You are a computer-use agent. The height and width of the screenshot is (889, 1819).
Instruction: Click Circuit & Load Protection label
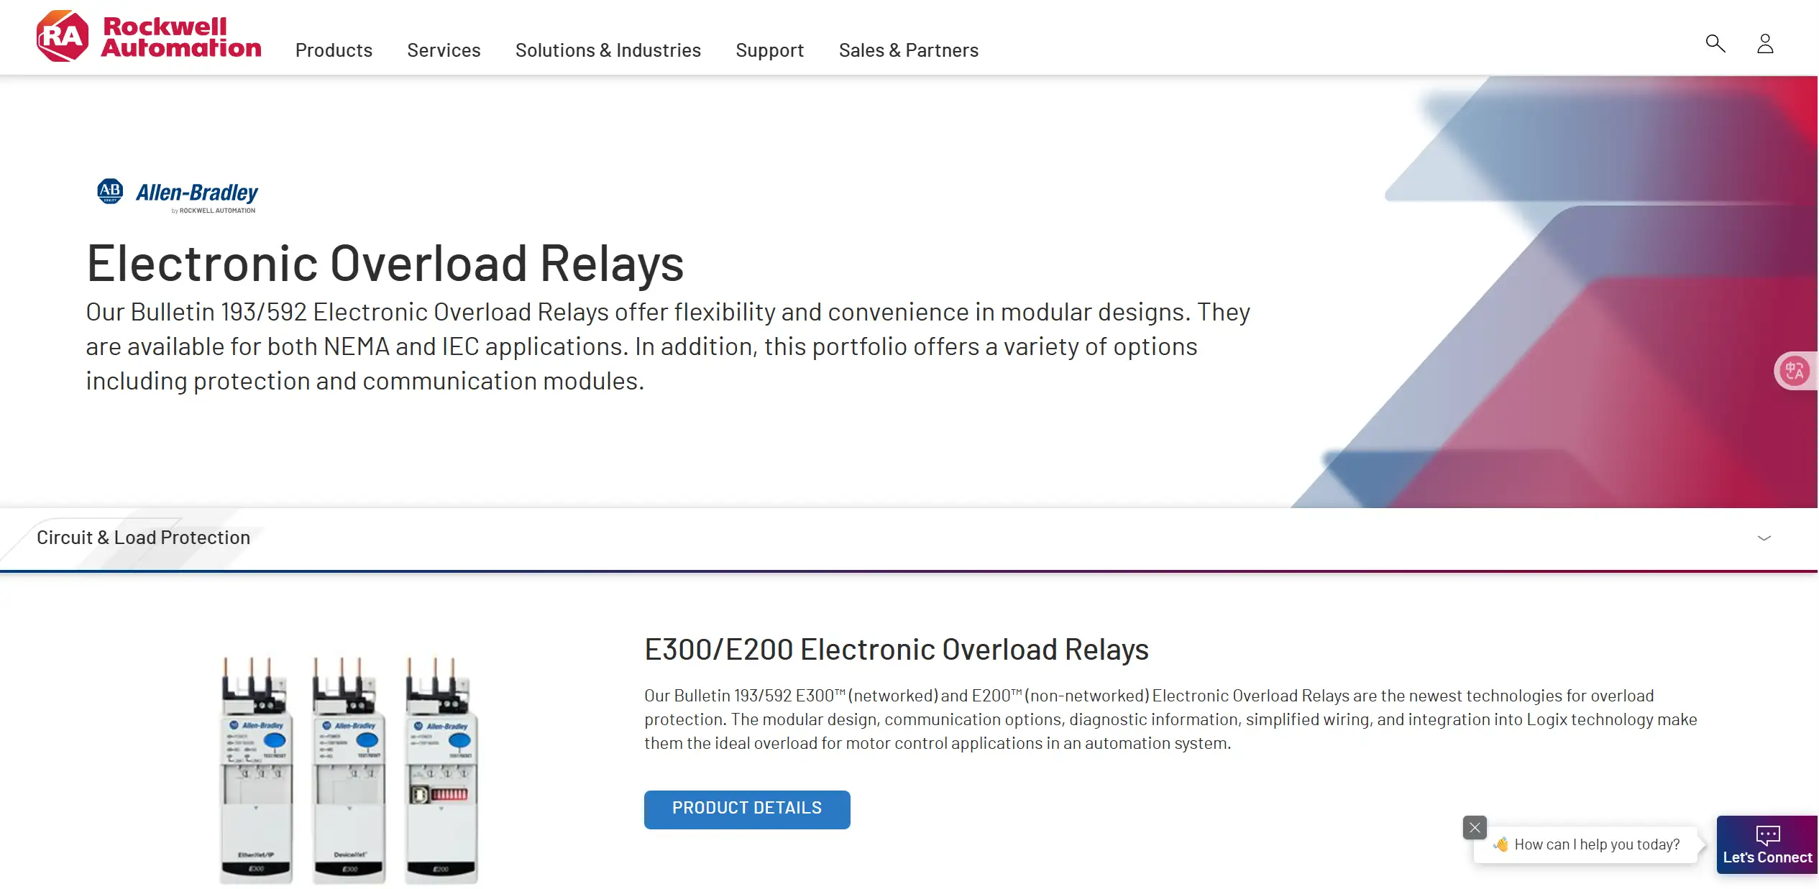(x=143, y=538)
